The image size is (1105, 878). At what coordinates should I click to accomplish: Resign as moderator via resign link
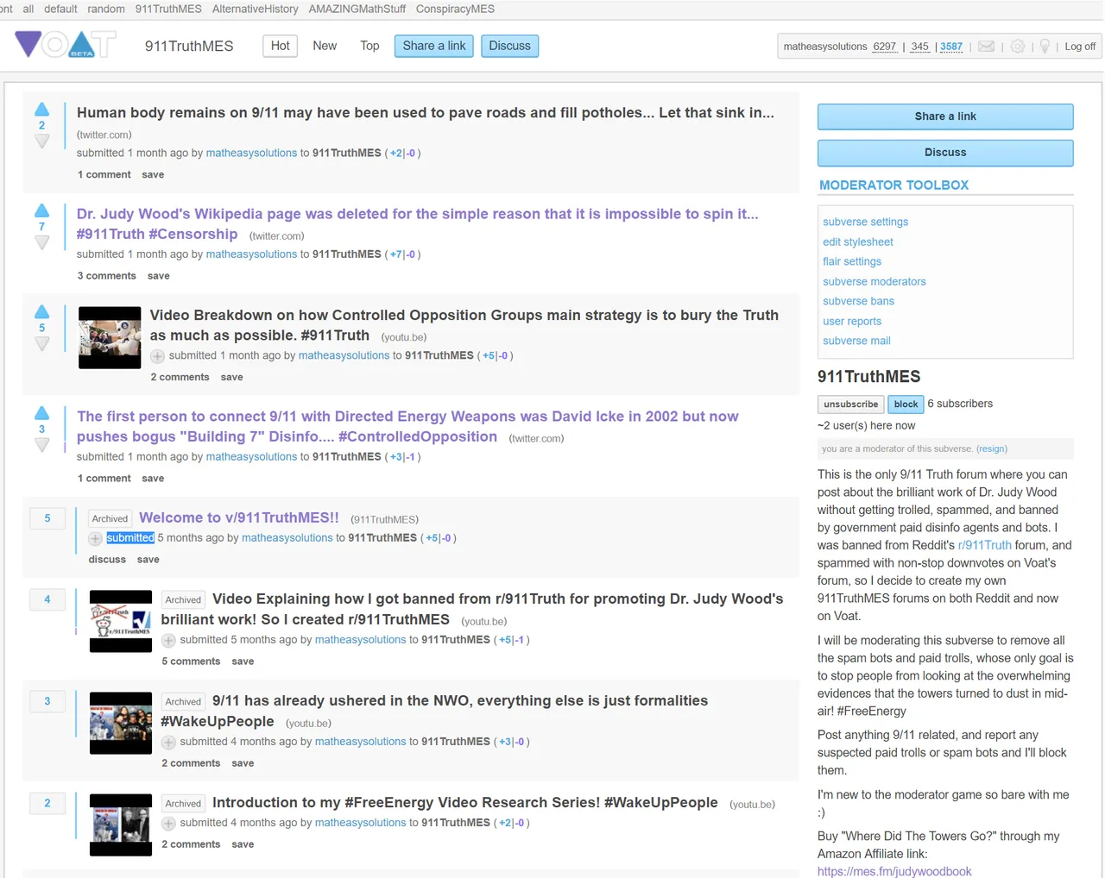[x=992, y=448]
